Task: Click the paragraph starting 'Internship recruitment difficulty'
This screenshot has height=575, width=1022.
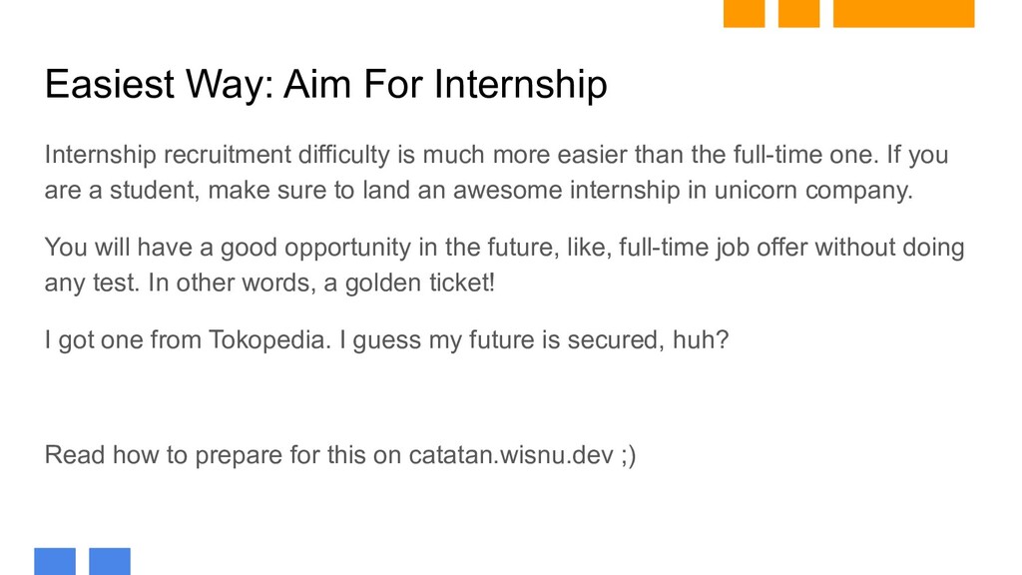Action: (x=496, y=173)
